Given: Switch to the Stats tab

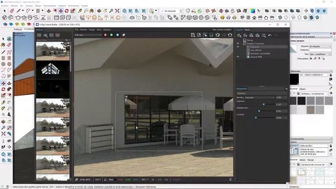Looking at the screenshot, I should coord(247,30).
